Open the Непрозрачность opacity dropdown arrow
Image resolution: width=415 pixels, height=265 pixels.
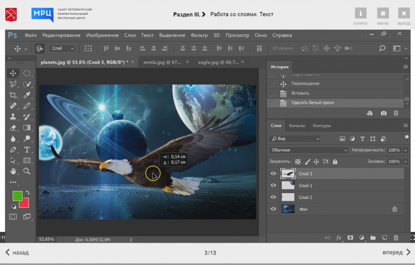coord(406,150)
